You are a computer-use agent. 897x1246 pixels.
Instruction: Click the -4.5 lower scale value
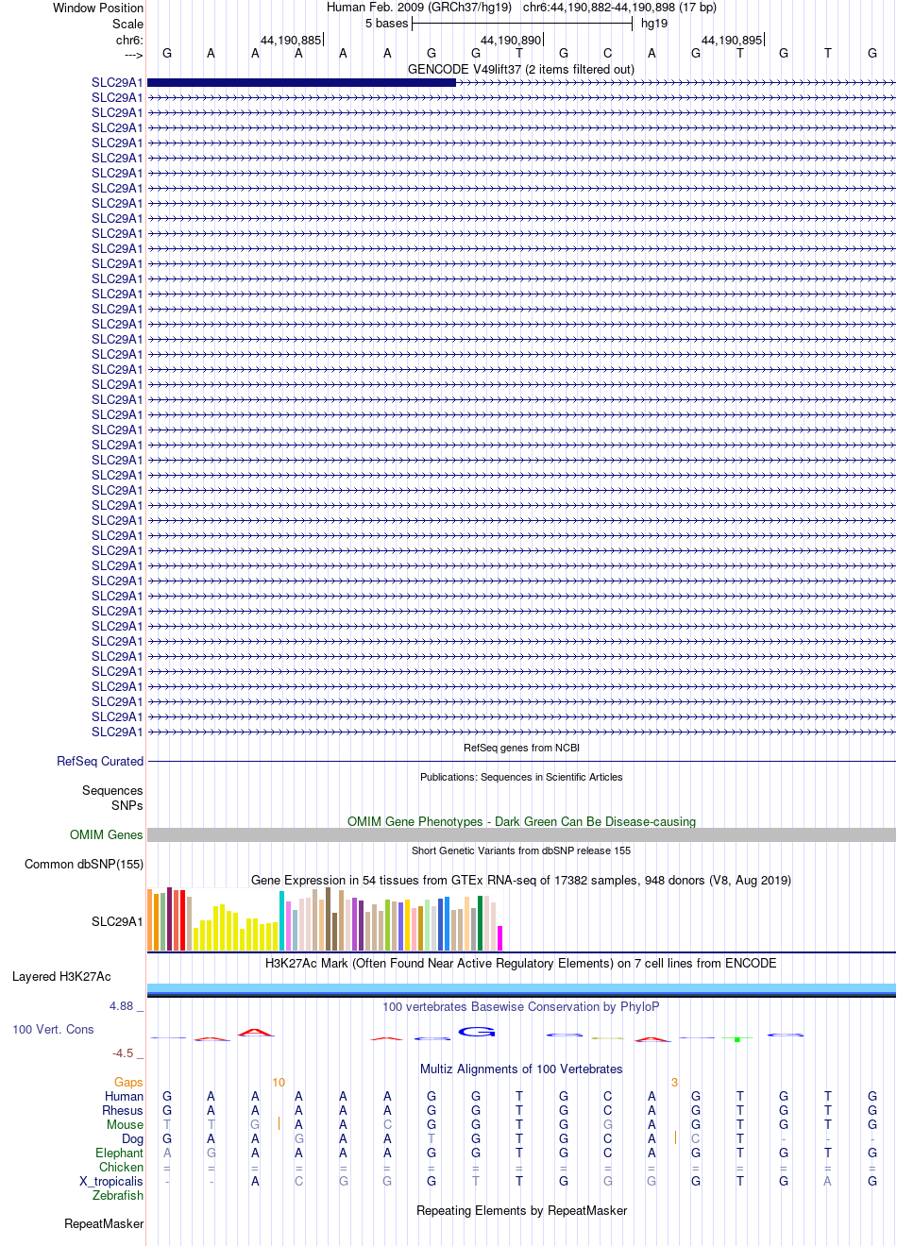(123, 1053)
